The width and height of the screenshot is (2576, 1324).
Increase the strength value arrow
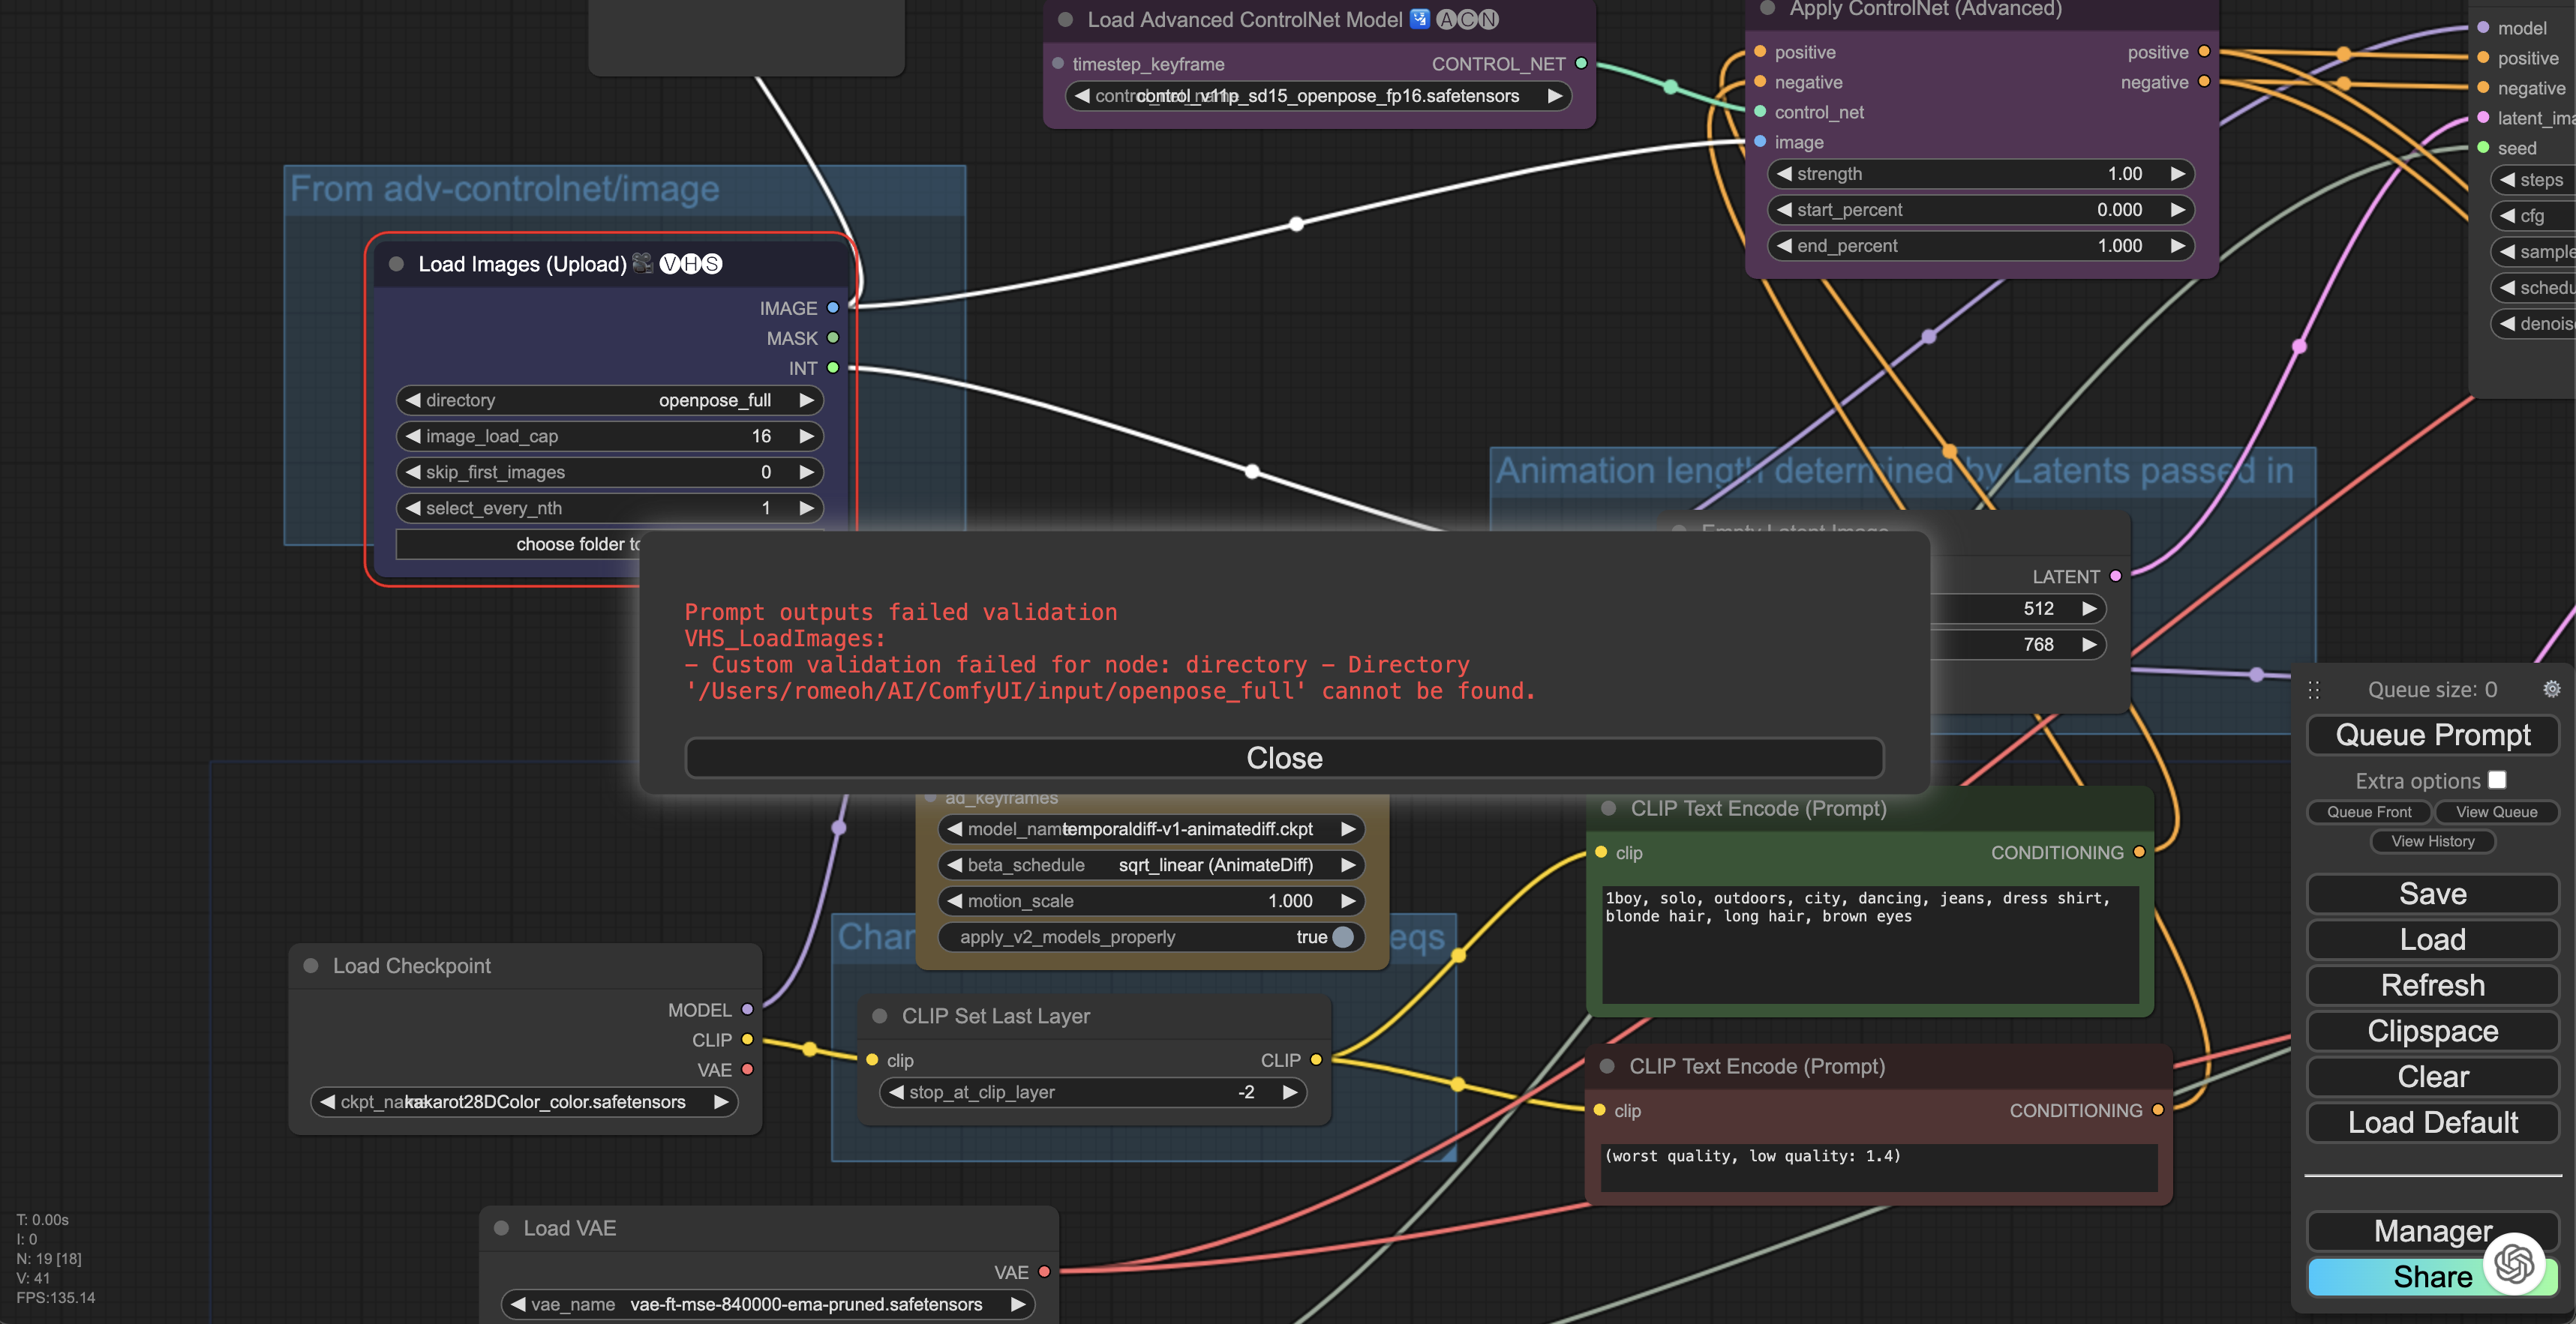(2177, 174)
